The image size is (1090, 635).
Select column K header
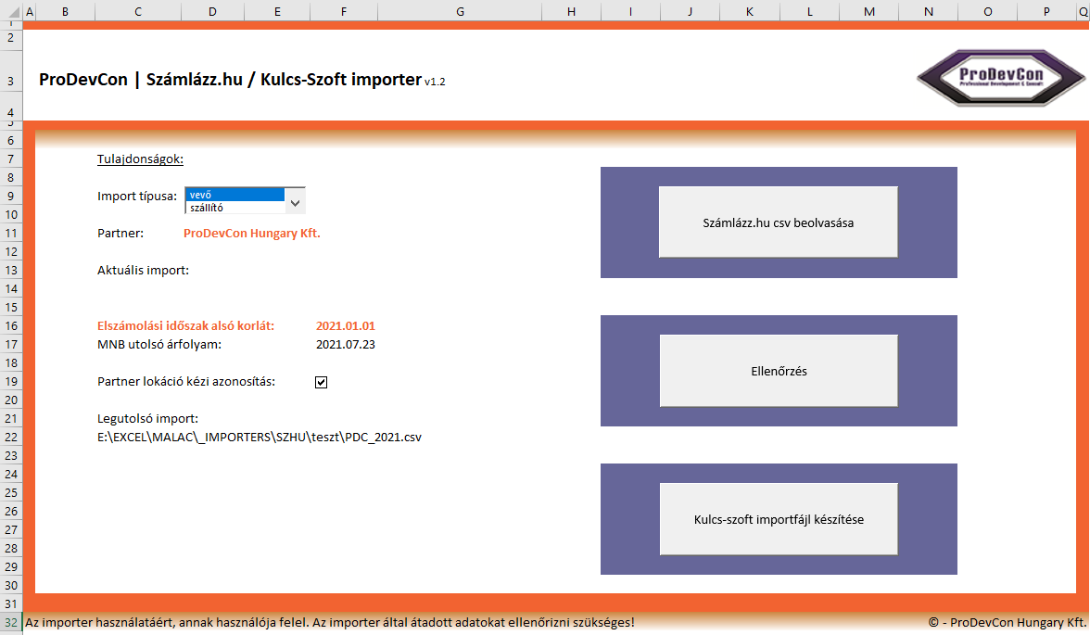[x=749, y=12]
